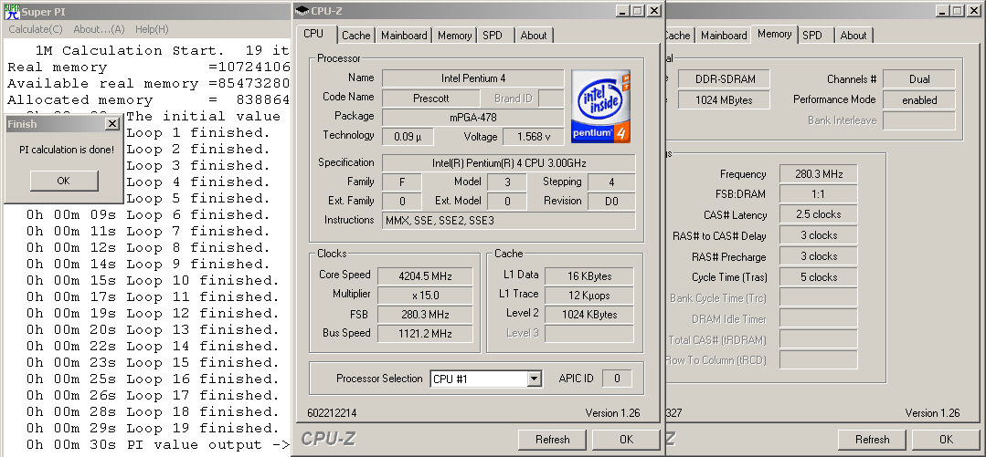The image size is (986, 457).
Task: Click the Level 2 value 1024 KBytes
Action: click(589, 315)
